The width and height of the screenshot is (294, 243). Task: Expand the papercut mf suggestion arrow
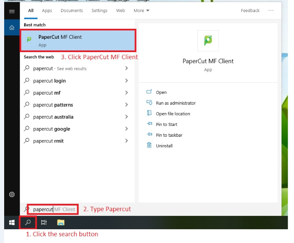pyautogui.click(x=127, y=93)
